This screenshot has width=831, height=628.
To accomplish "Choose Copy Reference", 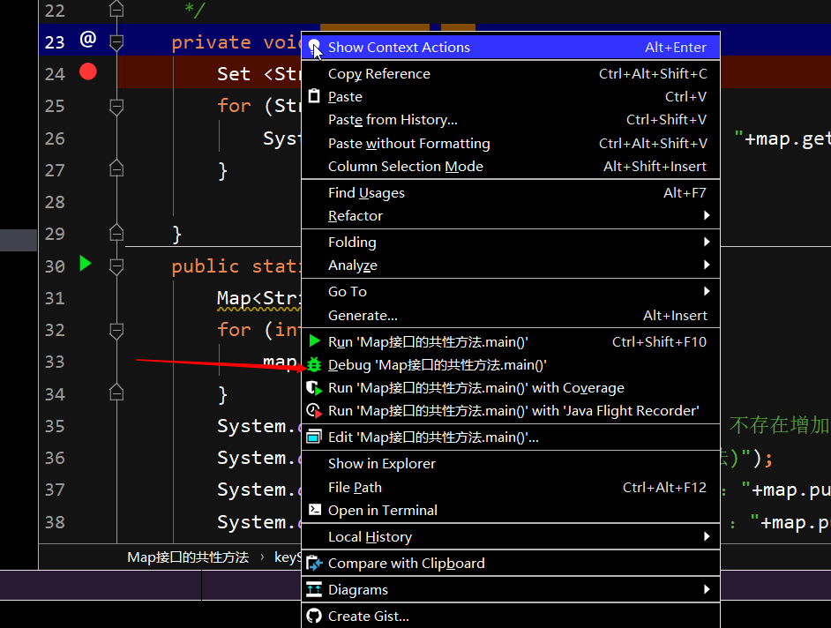I will coord(511,74).
